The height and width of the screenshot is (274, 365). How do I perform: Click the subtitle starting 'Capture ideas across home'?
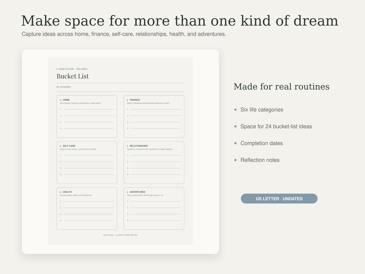[124, 34]
